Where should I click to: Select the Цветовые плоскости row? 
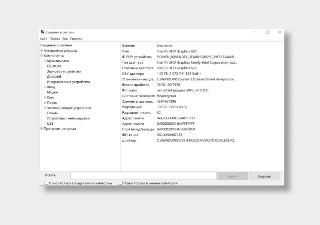tap(179, 96)
